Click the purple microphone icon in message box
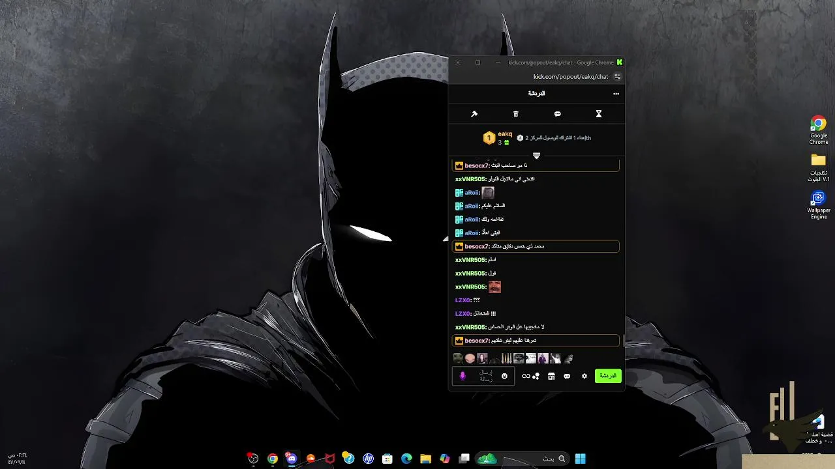 [463, 376]
